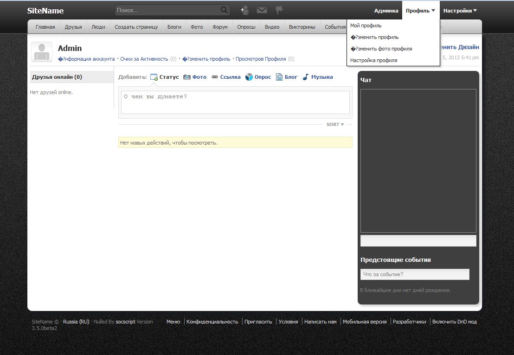Image resolution: width=514 pixels, height=355 pixels.
Task: Select the Опрос poll icon
Action: 249,77
